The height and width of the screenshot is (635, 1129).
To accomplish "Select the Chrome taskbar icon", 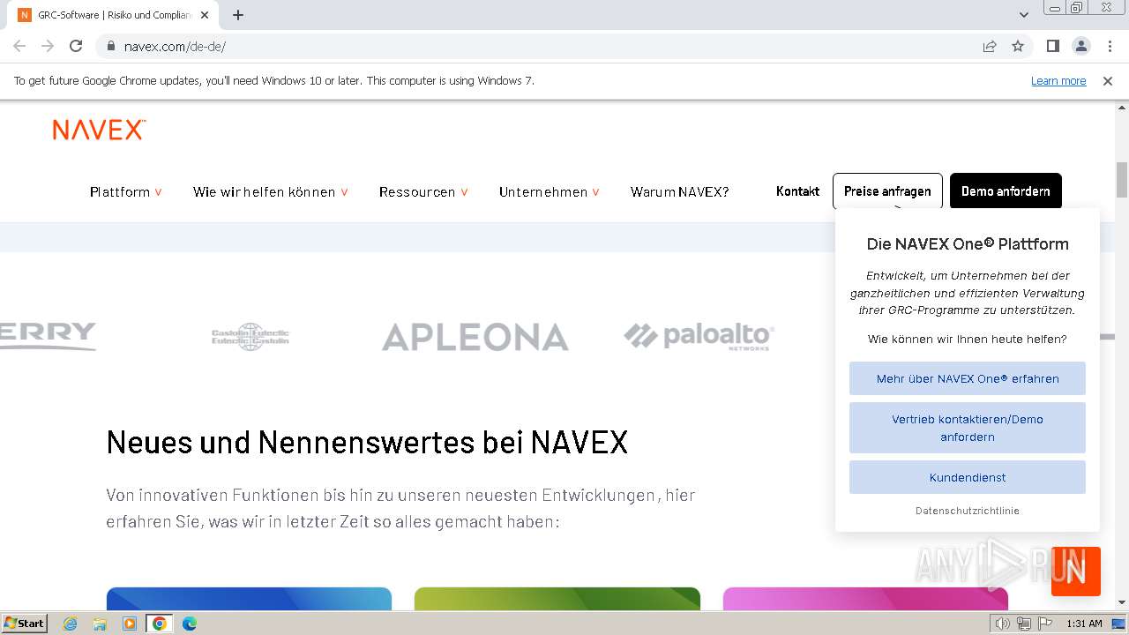I will 160,624.
